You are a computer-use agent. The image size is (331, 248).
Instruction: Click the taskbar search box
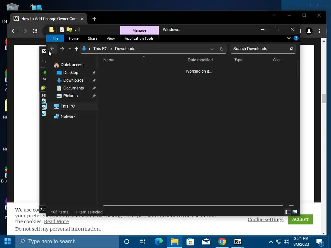click(67, 242)
